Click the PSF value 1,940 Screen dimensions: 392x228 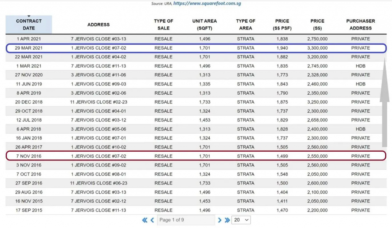pos(282,48)
